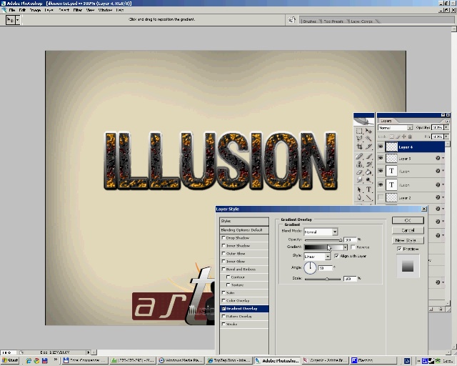Click the File Browser icon in options bar

tap(291, 20)
